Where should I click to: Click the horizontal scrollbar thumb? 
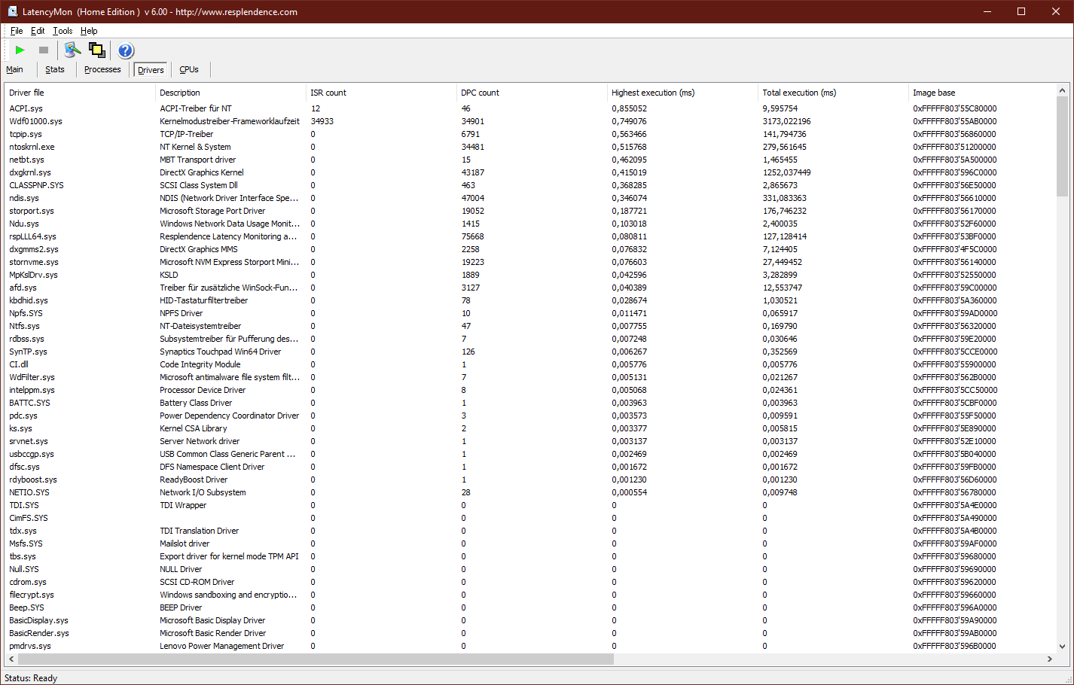(x=316, y=659)
